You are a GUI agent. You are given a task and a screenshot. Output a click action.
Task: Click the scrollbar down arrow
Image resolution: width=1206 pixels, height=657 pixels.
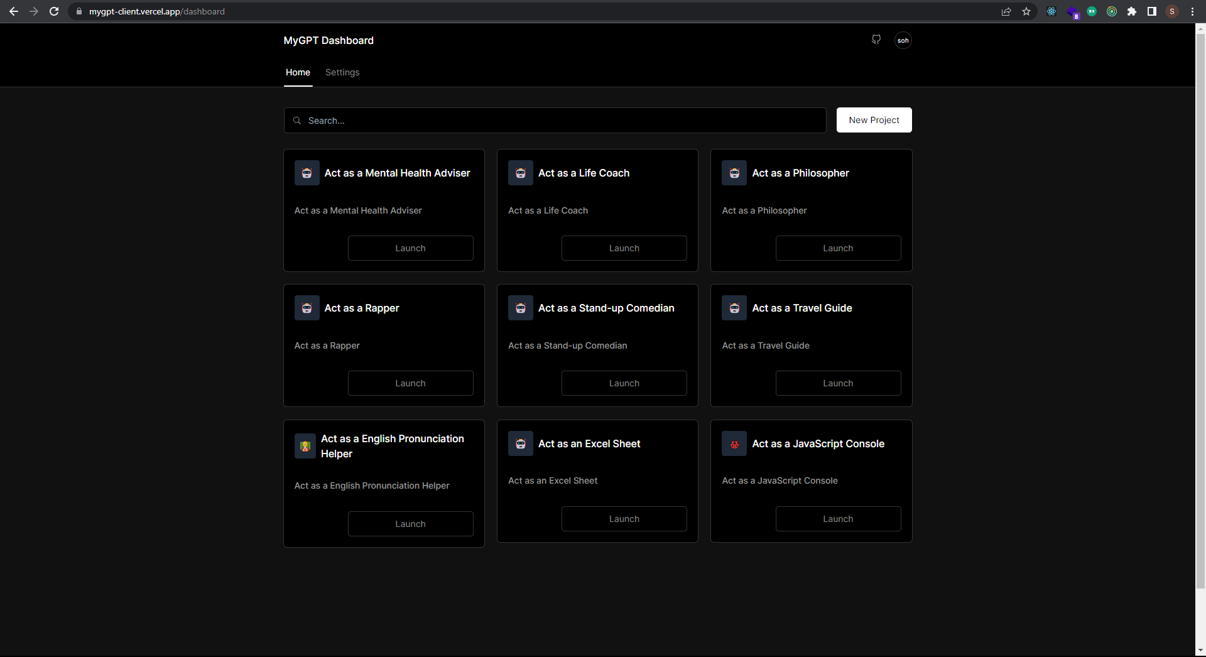pos(1200,650)
